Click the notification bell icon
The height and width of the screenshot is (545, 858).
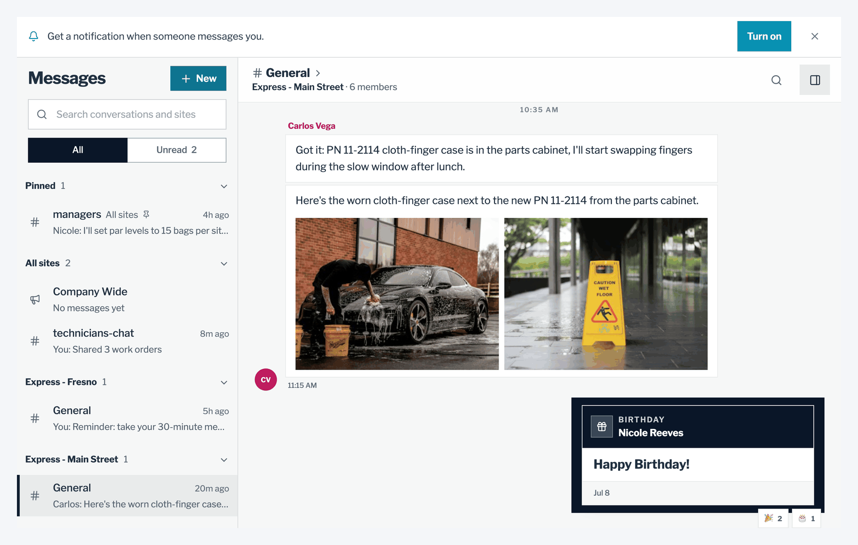(x=33, y=36)
